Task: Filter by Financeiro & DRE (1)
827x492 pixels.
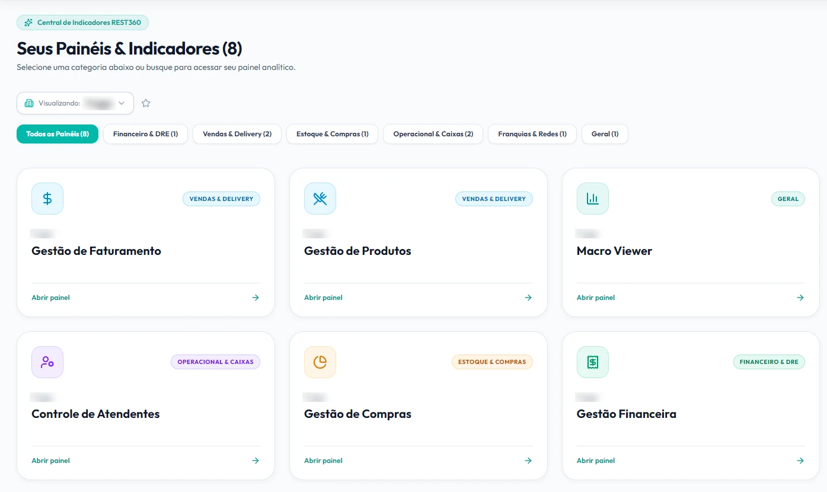Action: point(146,134)
